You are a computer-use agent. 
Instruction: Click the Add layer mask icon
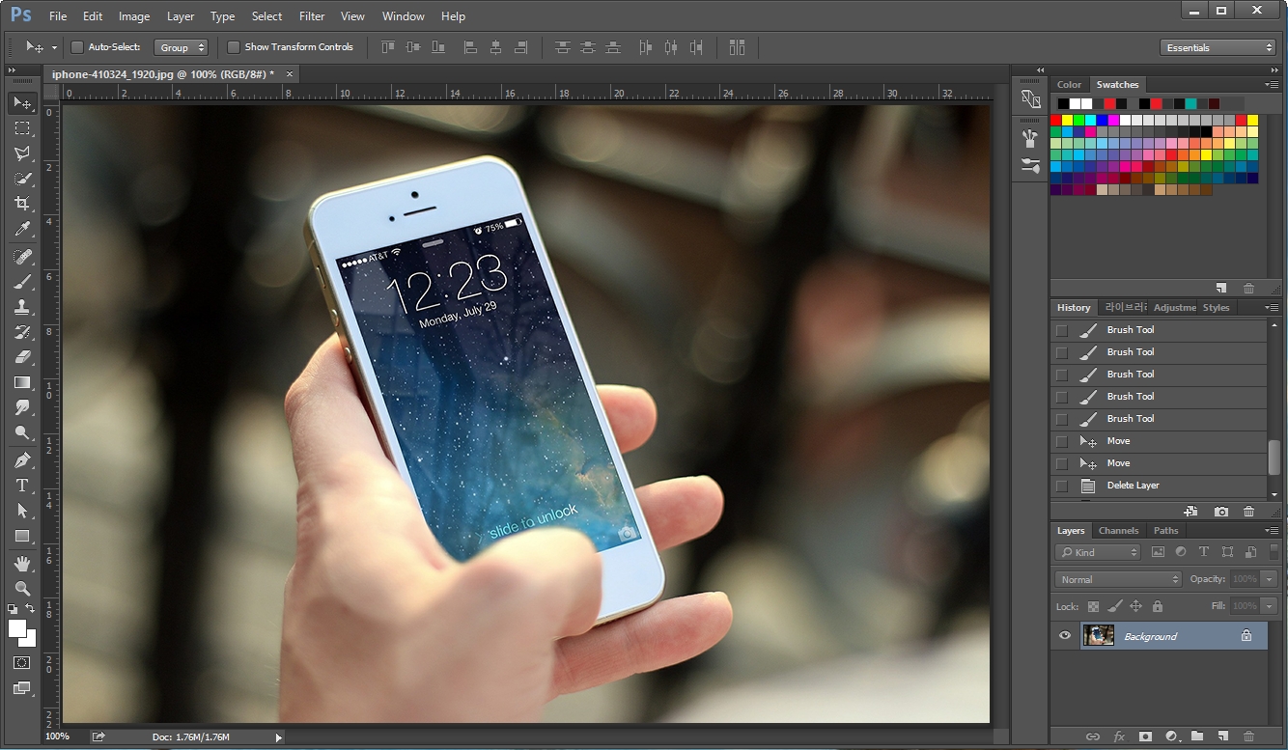[x=1145, y=736]
